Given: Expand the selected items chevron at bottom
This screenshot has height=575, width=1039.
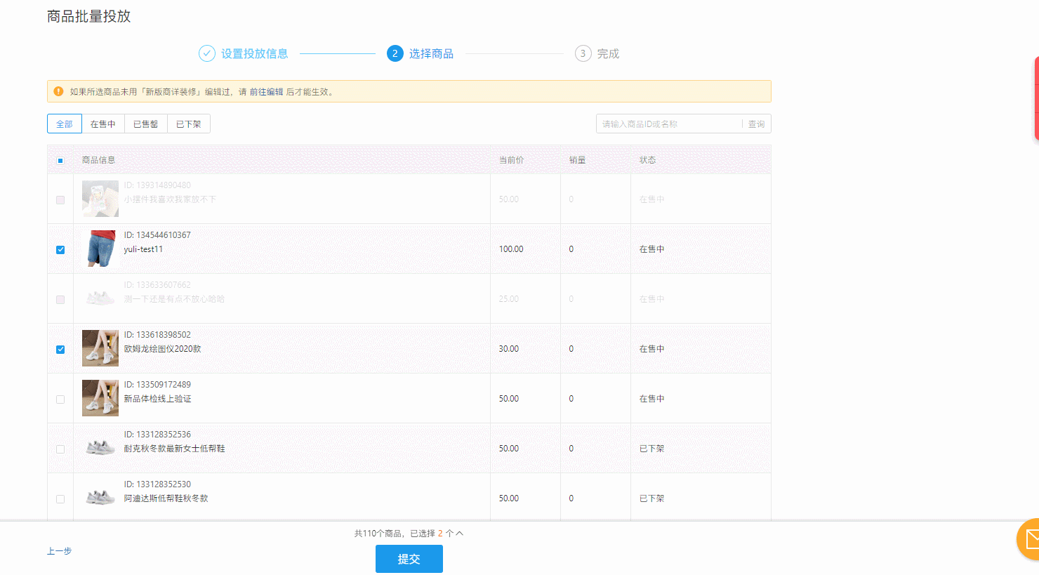Looking at the screenshot, I should click(x=460, y=534).
